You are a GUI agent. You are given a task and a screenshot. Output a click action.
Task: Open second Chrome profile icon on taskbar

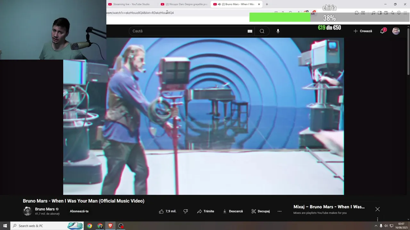point(100,226)
